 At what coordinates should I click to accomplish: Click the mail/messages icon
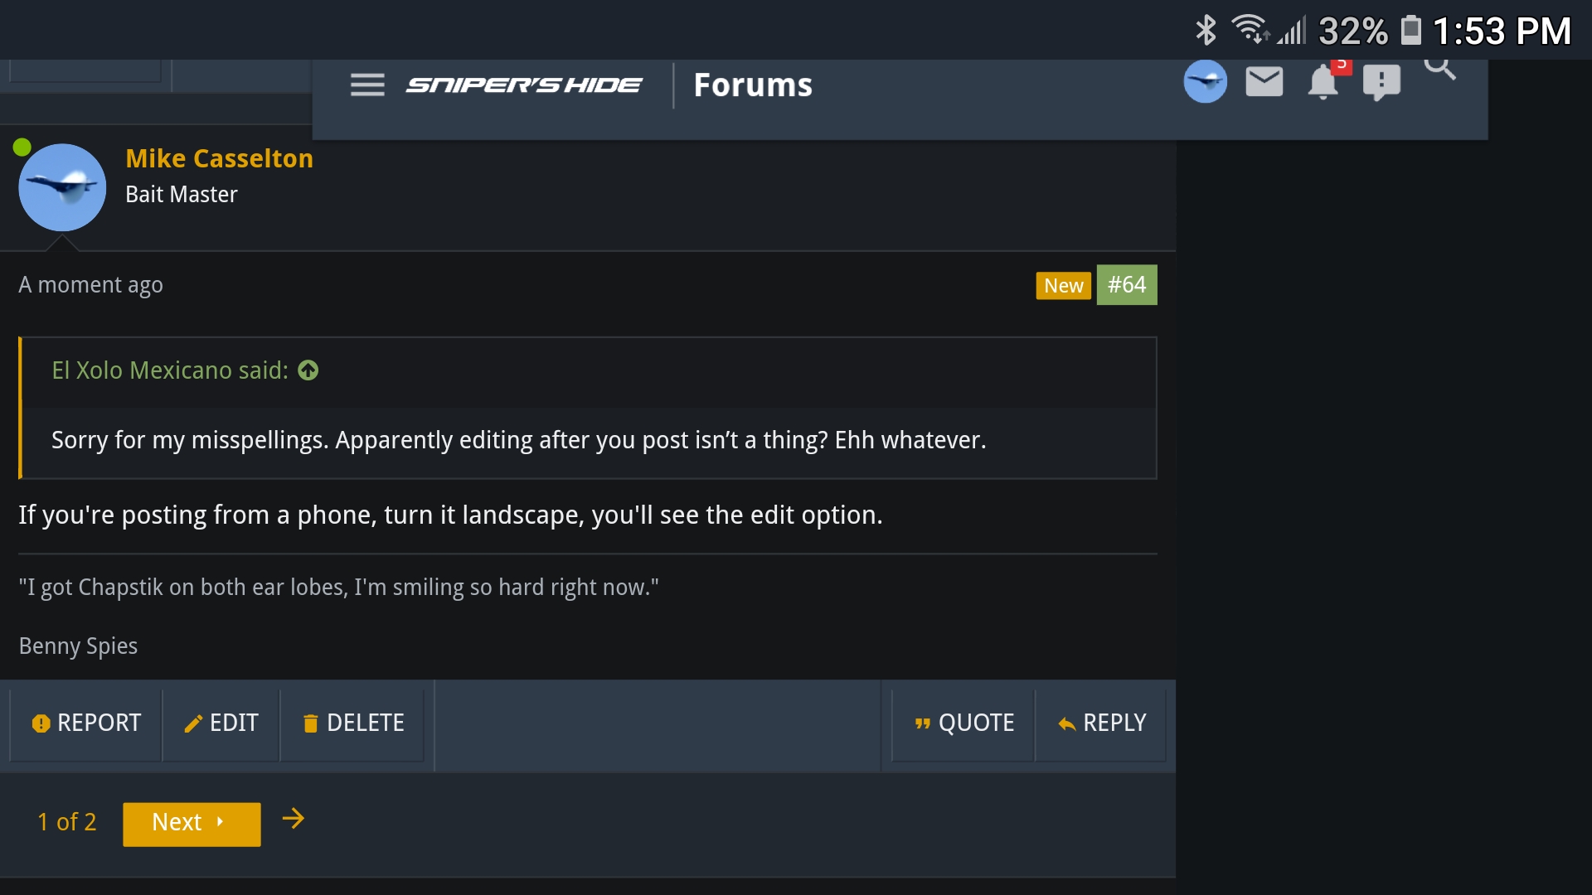pyautogui.click(x=1265, y=85)
